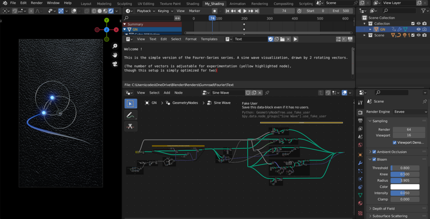Open a text file with folder icon
Screen dimensions: 430x219
pyautogui.click(x=282, y=39)
